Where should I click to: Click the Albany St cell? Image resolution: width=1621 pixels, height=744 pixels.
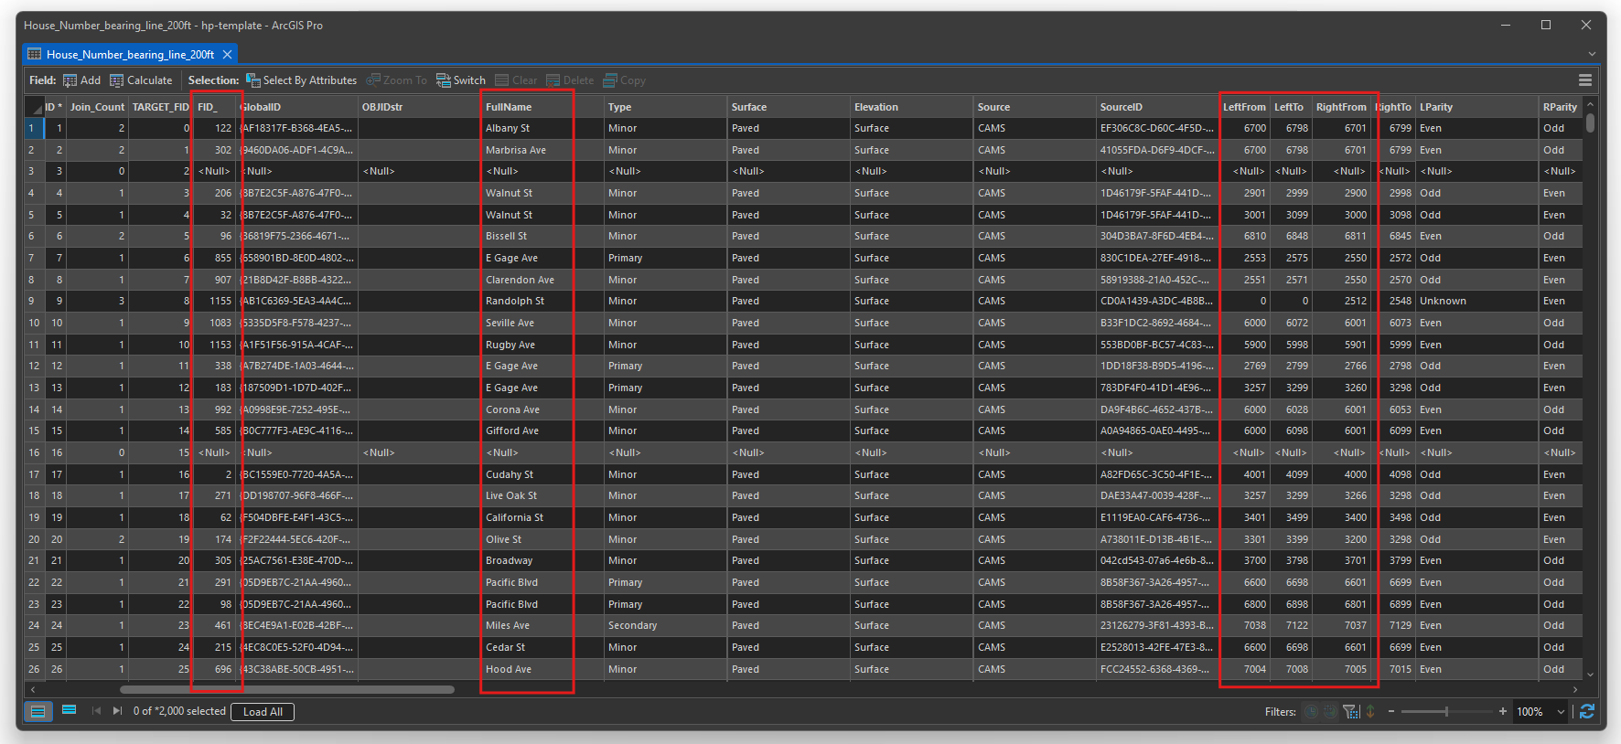click(542, 128)
